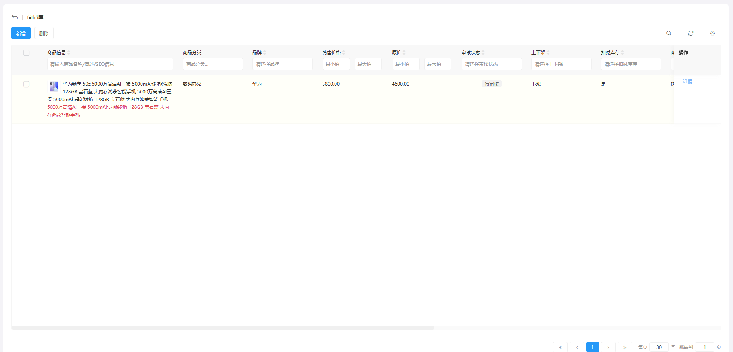The width and height of the screenshot is (733, 352).
Task: Open the column settings gear icon
Action: pyautogui.click(x=712, y=33)
